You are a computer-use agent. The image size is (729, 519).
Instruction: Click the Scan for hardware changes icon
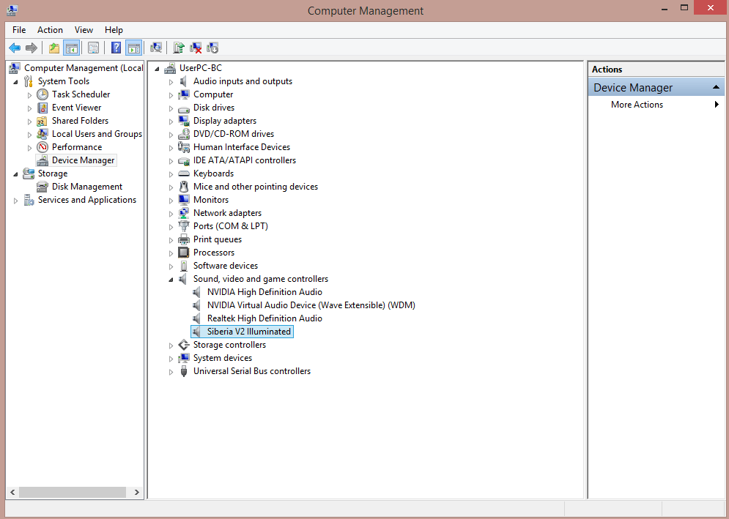click(x=156, y=48)
